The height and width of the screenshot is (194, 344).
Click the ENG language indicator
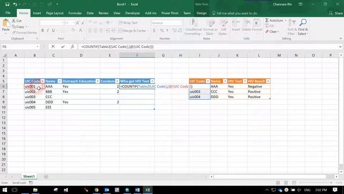307,190
